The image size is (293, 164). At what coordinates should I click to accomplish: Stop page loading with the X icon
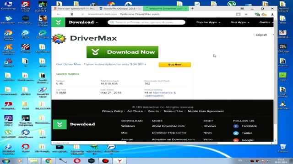coord(82,14)
